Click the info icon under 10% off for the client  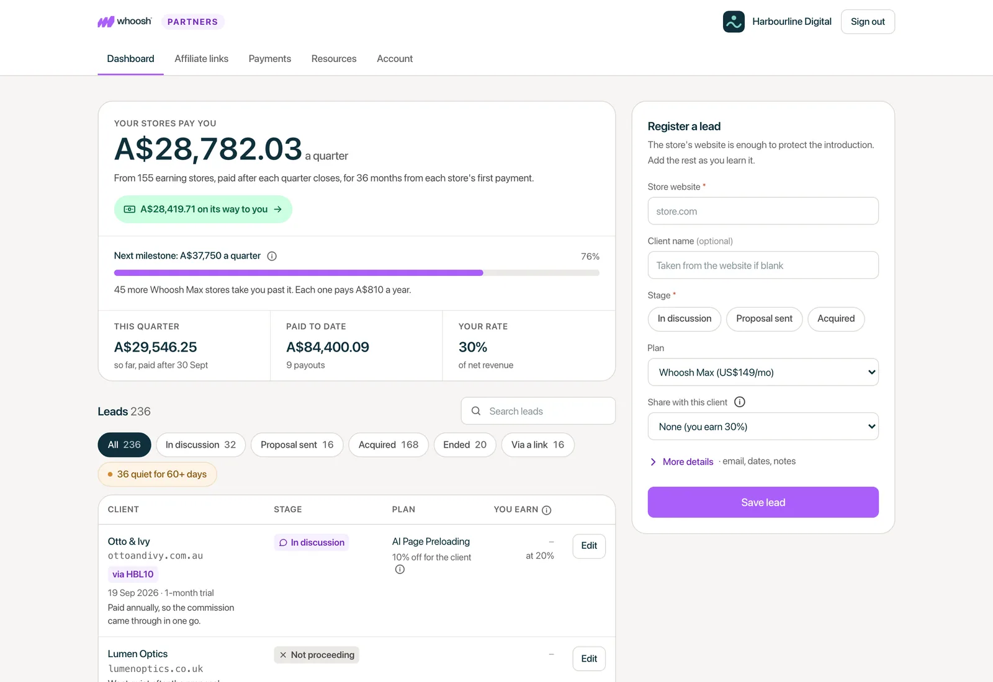point(400,569)
